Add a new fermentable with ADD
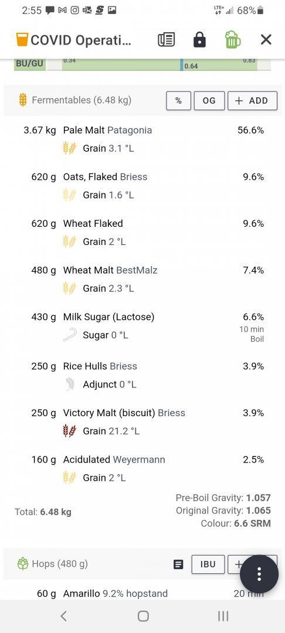285x633 pixels. coord(252,101)
